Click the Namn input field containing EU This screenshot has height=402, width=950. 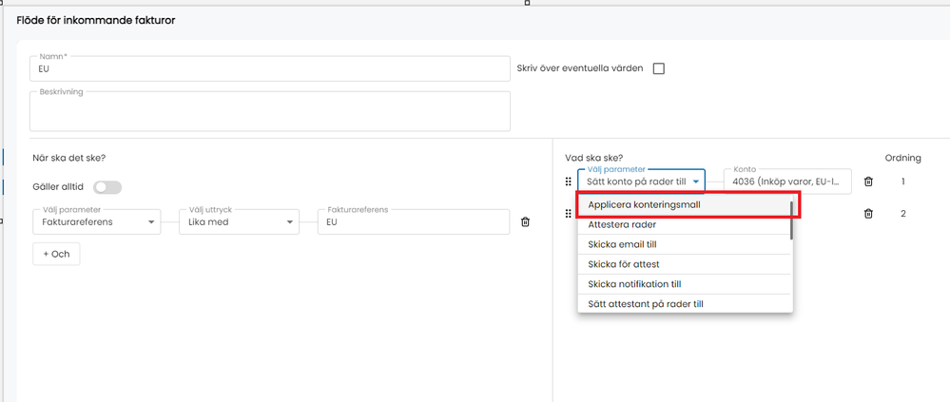[270, 68]
